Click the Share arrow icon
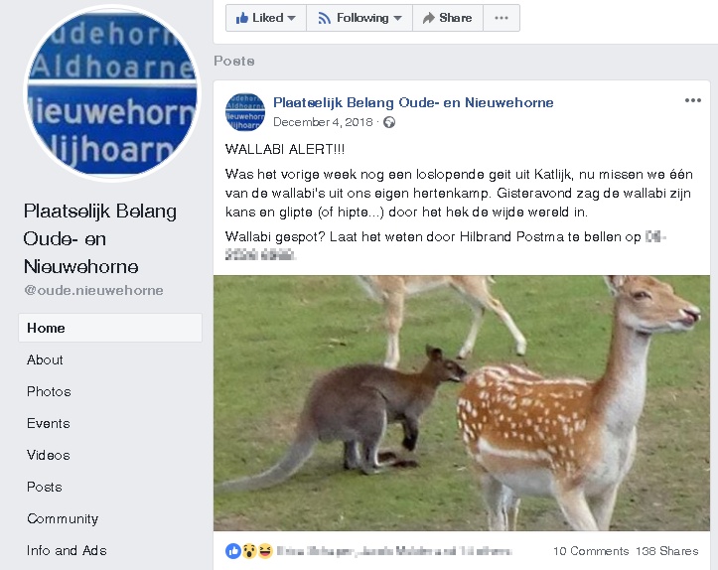Image resolution: width=718 pixels, height=570 pixels. pos(429,18)
